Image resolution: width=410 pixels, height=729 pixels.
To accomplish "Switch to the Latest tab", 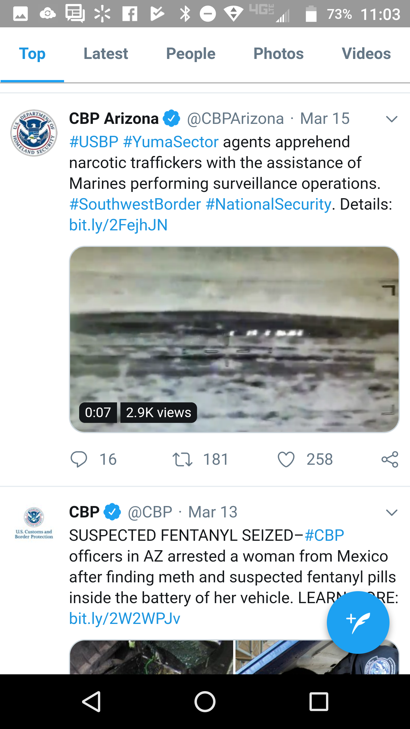I will point(106,54).
